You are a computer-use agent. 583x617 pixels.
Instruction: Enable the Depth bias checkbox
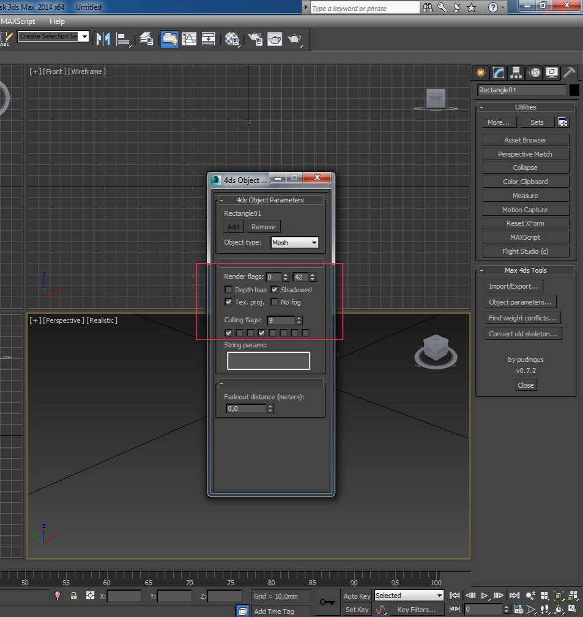point(229,290)
